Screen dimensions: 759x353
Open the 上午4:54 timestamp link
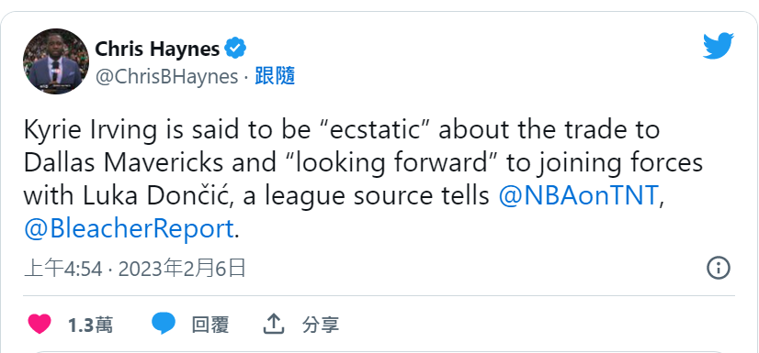tap(62, 268)
